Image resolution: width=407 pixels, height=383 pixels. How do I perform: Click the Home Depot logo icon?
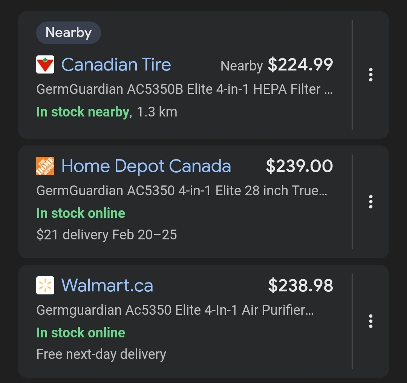45,166
